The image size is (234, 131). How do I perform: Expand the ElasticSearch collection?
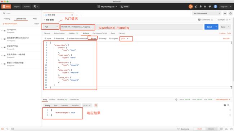2,39
